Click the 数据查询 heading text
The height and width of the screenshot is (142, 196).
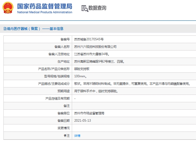tap(97, 8)
